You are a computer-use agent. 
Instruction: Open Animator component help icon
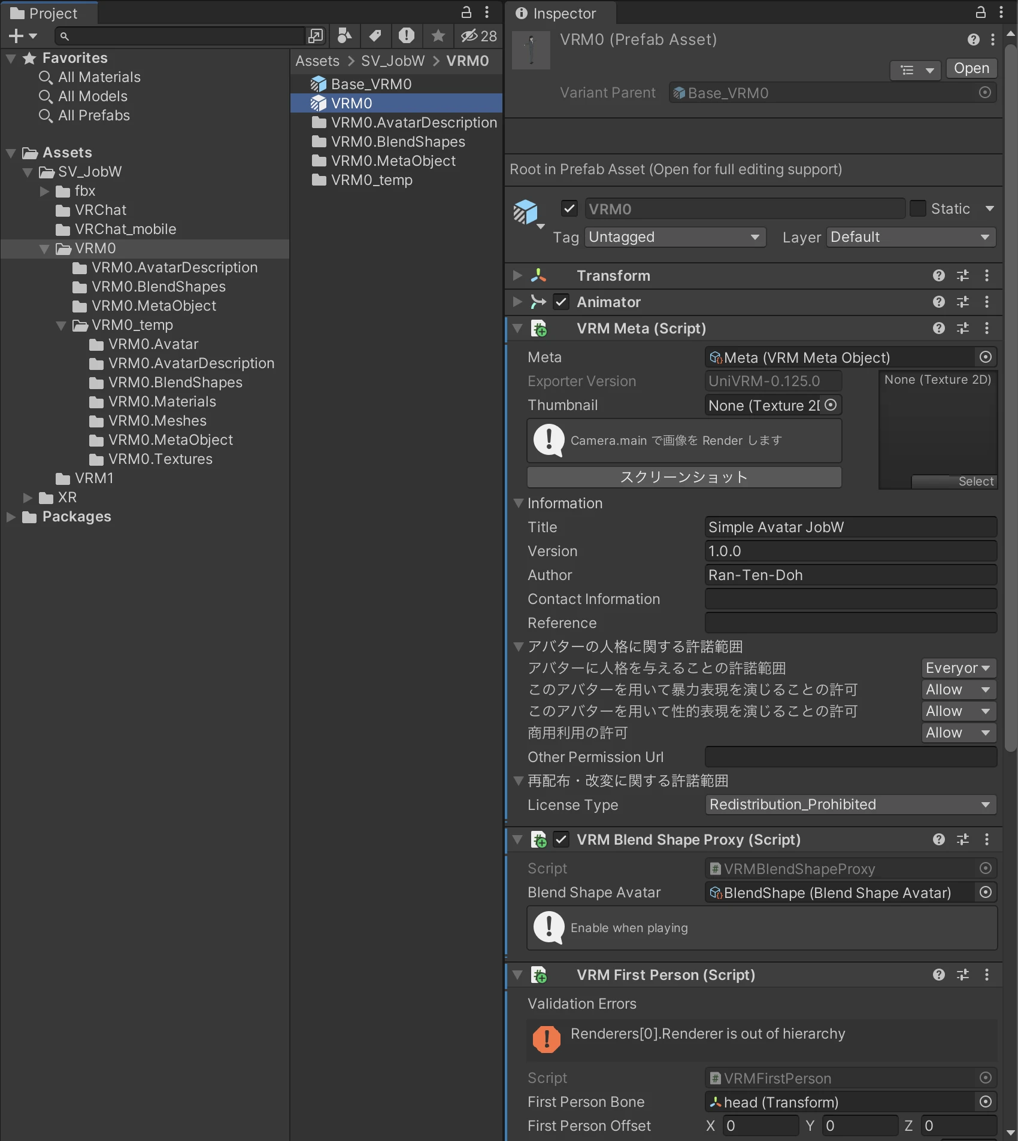point(939,302)
